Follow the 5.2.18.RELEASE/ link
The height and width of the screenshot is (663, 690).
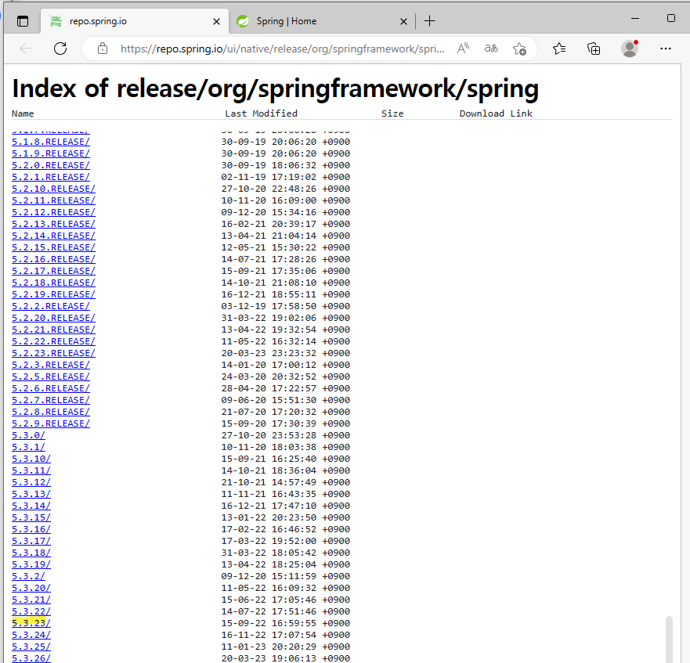tap(53, 283)
